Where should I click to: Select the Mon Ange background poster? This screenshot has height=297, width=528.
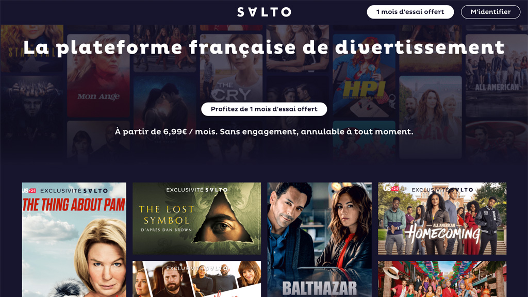[98, 75]
